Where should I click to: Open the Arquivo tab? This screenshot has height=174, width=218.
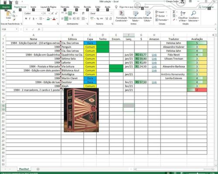coord(6,7)
